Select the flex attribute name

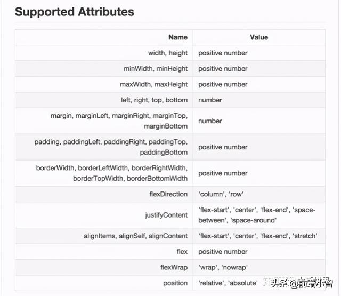point(182,252)
